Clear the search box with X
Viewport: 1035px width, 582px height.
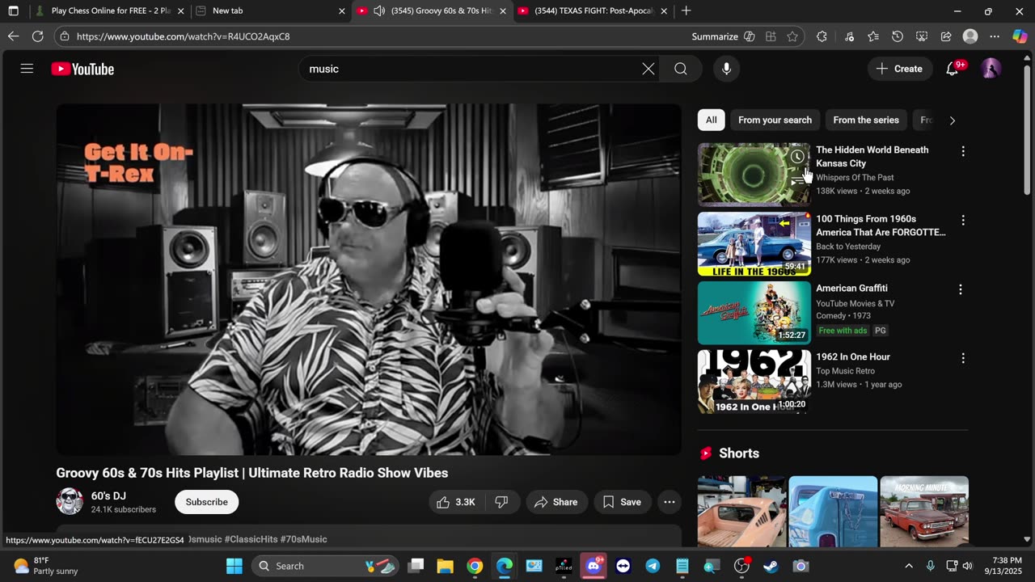click(x=648, y=69)
